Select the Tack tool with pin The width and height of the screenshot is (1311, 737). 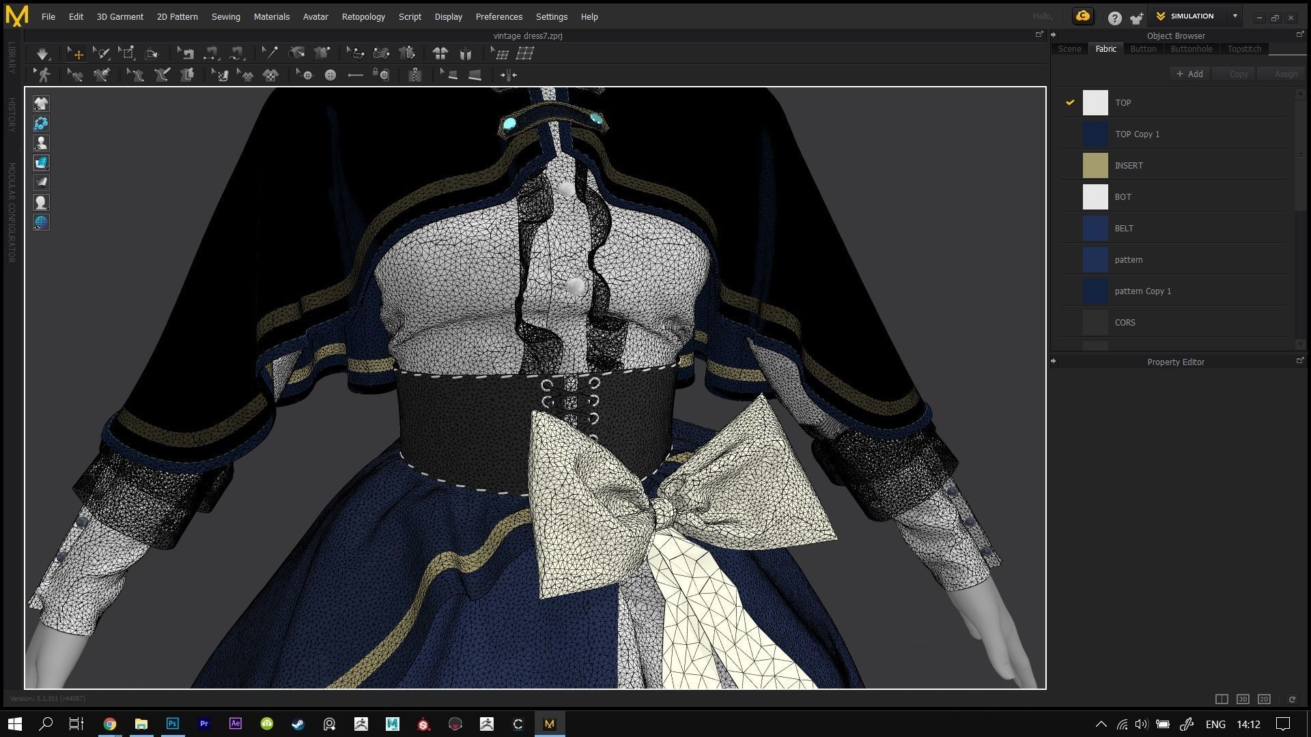(270, 53)
